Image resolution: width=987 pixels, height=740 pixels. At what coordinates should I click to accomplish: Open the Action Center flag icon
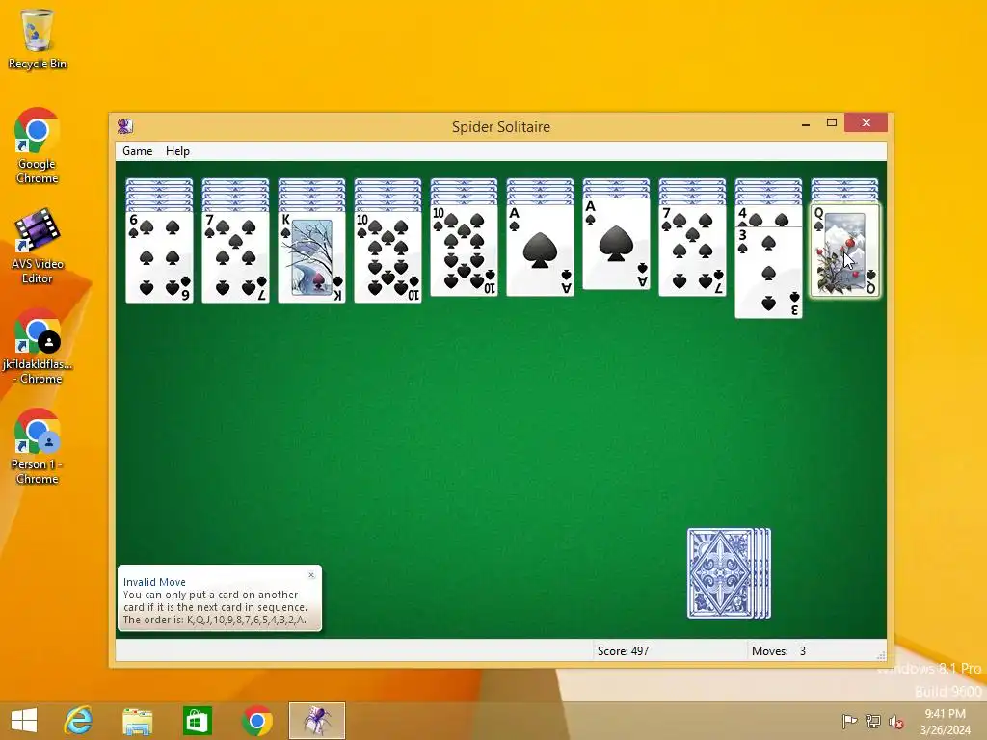(849, 722)
